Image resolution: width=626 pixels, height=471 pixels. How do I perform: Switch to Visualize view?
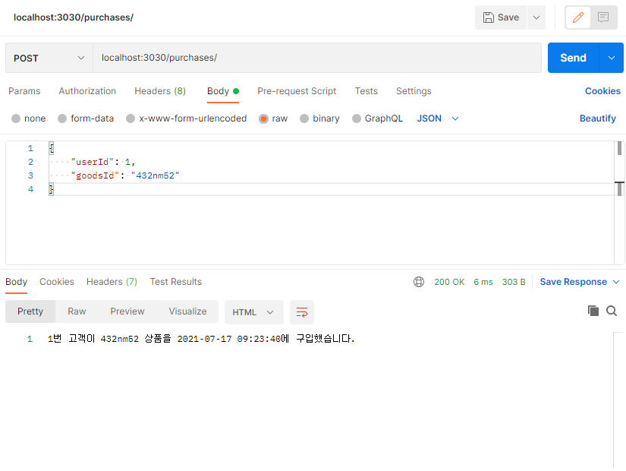coord(187,311)
